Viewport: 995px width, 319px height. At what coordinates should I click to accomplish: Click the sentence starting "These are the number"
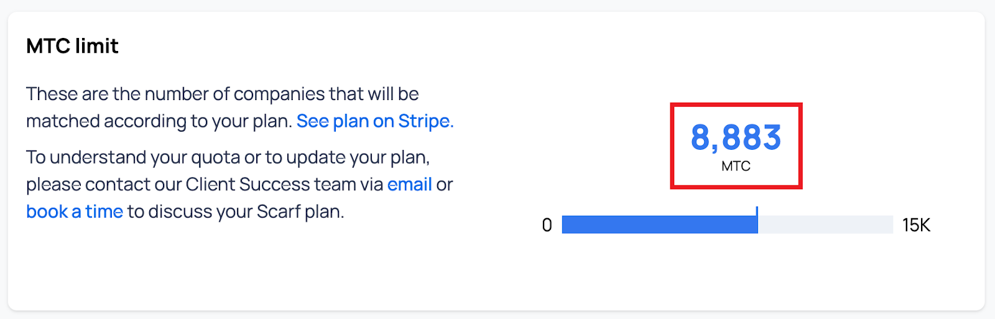(222, 94)
